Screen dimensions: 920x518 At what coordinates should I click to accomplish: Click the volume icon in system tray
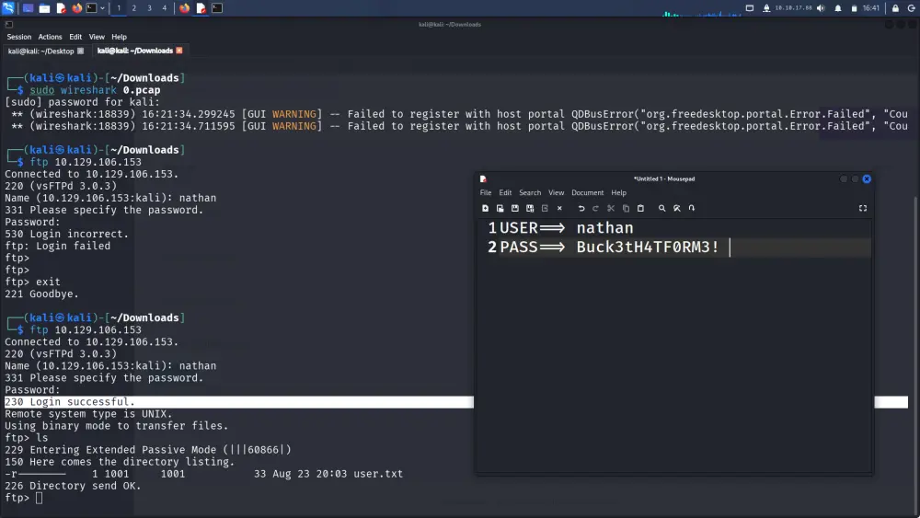(x=821, y=8)
